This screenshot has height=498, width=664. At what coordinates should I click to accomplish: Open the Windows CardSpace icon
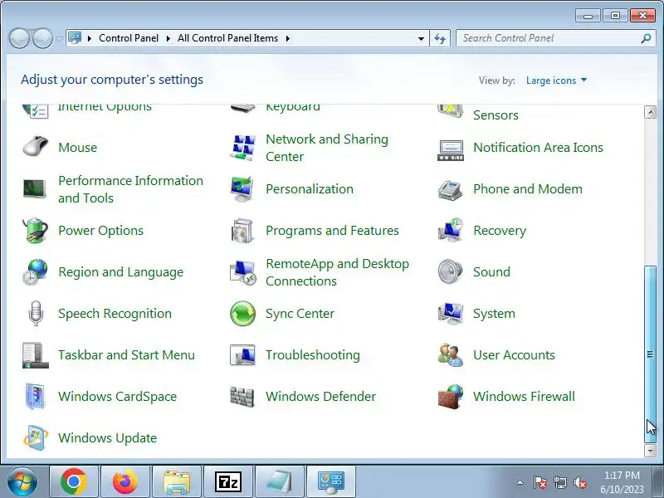[35, 397]
